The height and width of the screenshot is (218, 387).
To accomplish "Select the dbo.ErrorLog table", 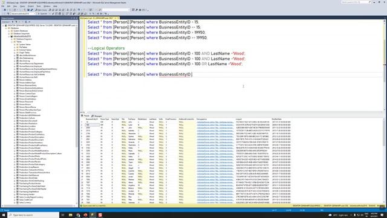I will tap(24, 61).
